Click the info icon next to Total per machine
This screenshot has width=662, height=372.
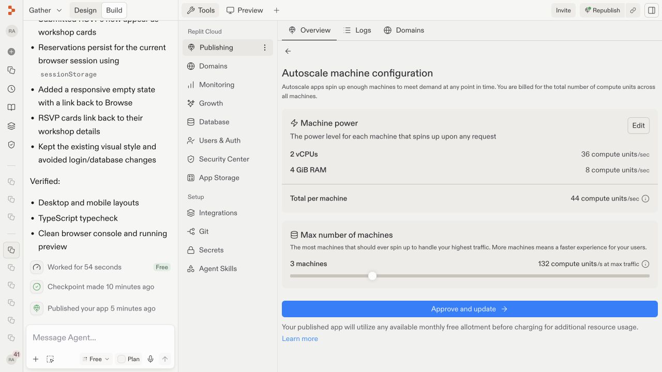645,198
